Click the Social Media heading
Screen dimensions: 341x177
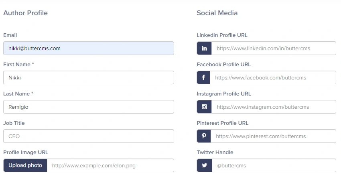pos(217,13)
